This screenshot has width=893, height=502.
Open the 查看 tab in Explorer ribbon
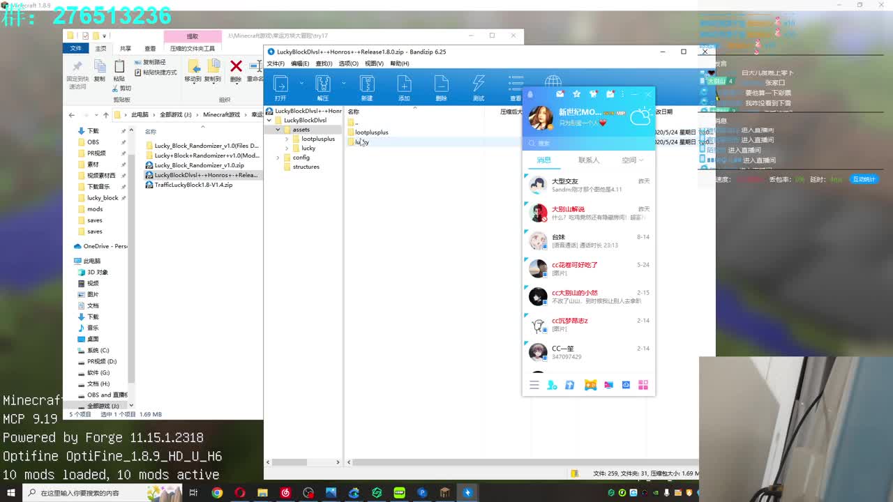tap(150, 49)
